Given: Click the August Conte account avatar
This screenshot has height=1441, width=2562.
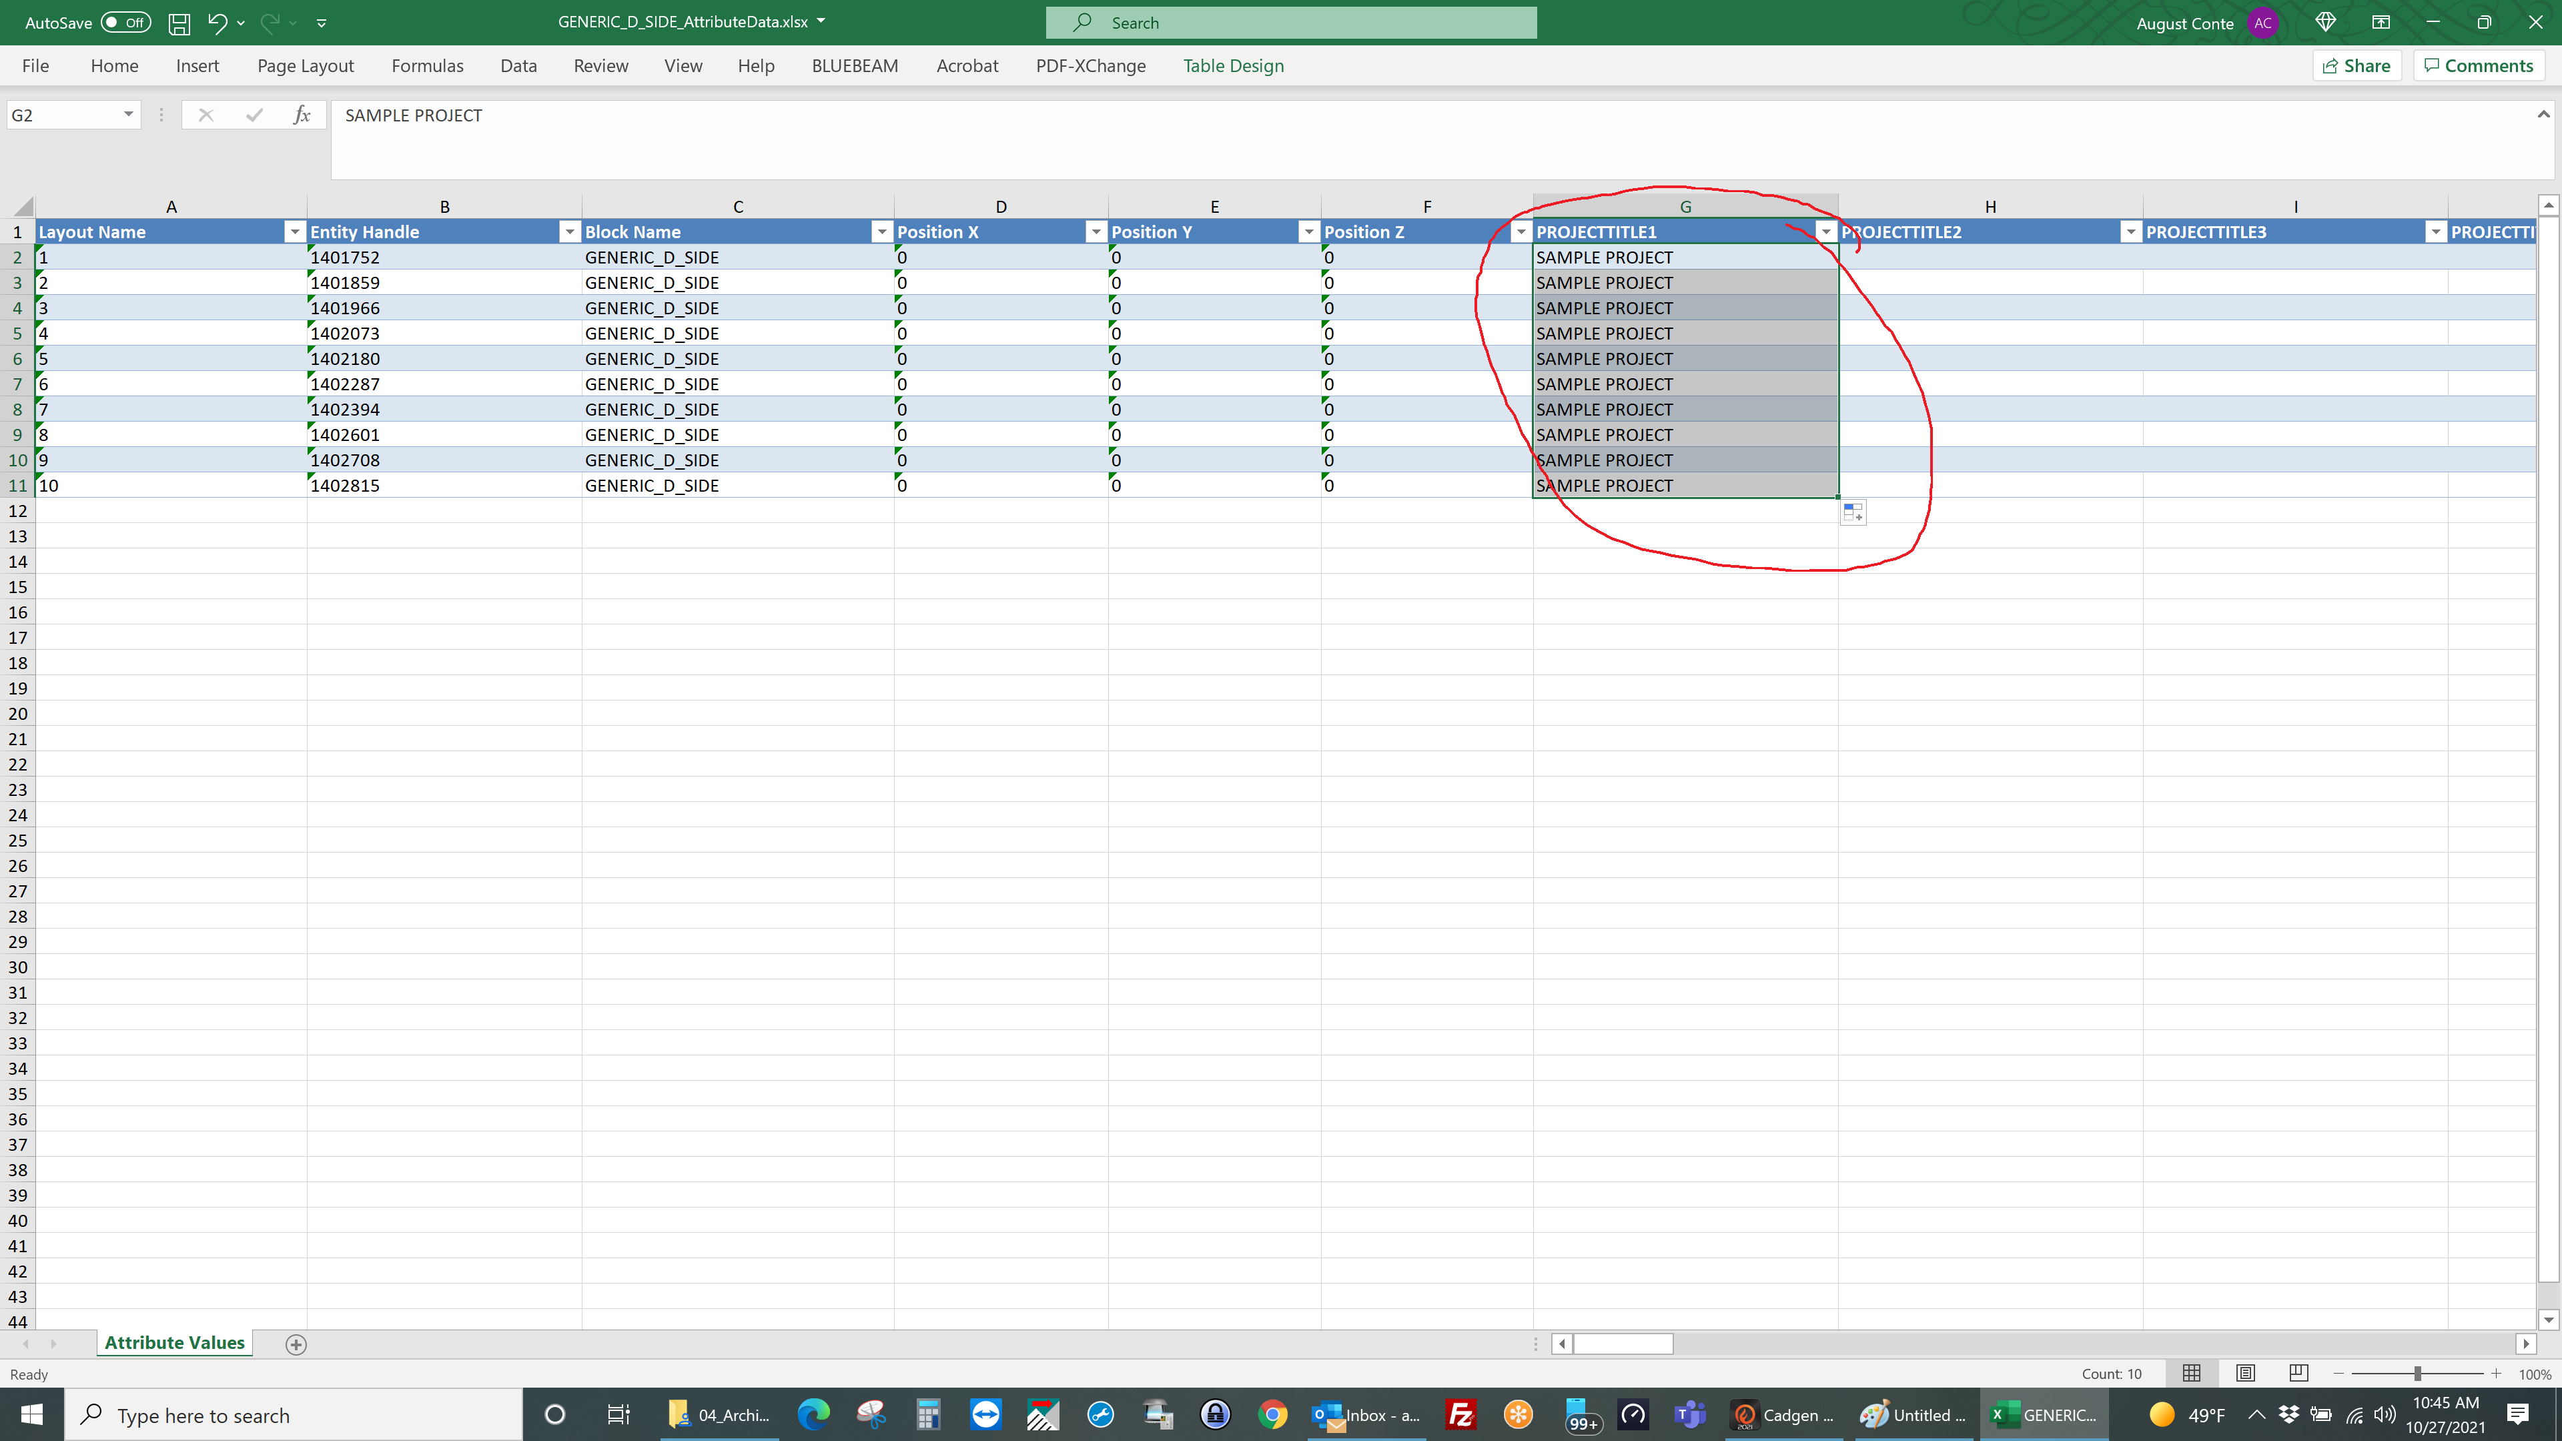Looking at the screenshot, I should coord(2262,23).
